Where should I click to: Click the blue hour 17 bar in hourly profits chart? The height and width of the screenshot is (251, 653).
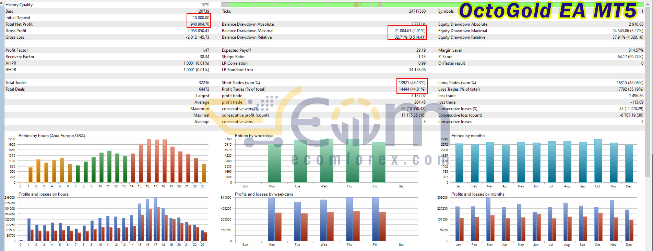click(155, 219)
